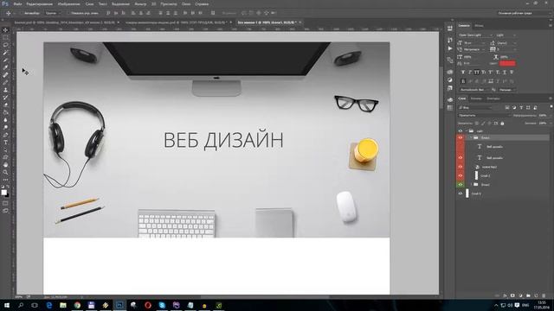Open the Изображение menu
The image size is (554, 311).
pyautogui.click(x=68, y=3)
